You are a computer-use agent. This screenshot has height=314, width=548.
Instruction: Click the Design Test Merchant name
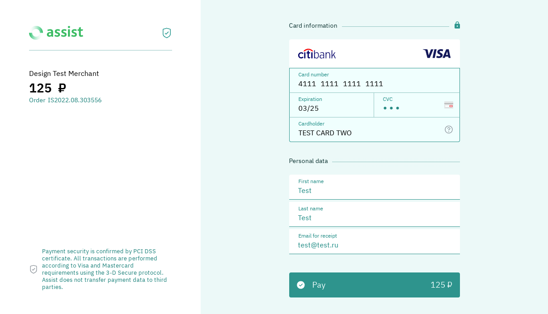pyautogui.click(x=64, y=73)
